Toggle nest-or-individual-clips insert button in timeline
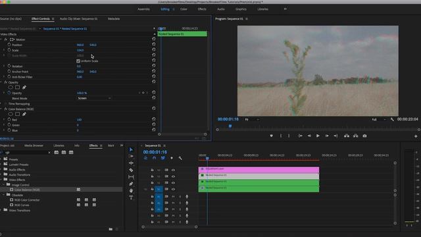 [145, 158]
